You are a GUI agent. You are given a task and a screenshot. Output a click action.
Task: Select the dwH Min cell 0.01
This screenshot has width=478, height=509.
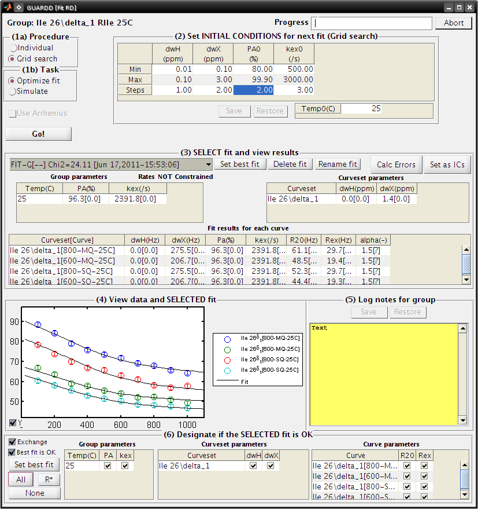click(x=172, y=69)
